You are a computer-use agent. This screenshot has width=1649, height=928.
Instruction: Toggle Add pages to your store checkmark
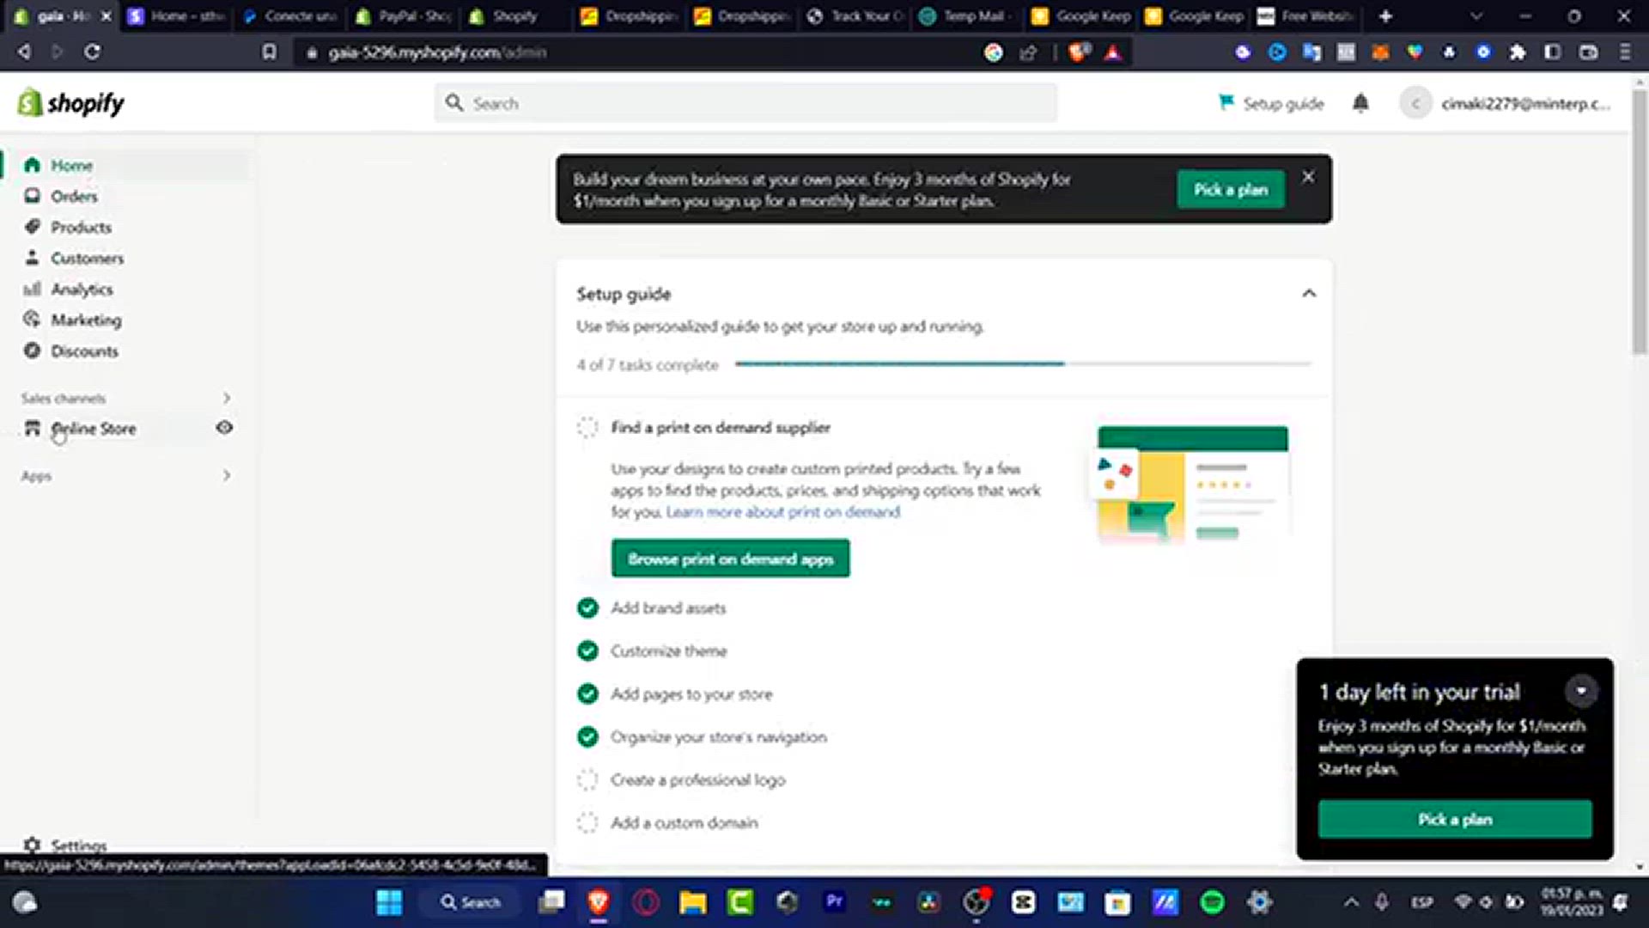(587, 694)
